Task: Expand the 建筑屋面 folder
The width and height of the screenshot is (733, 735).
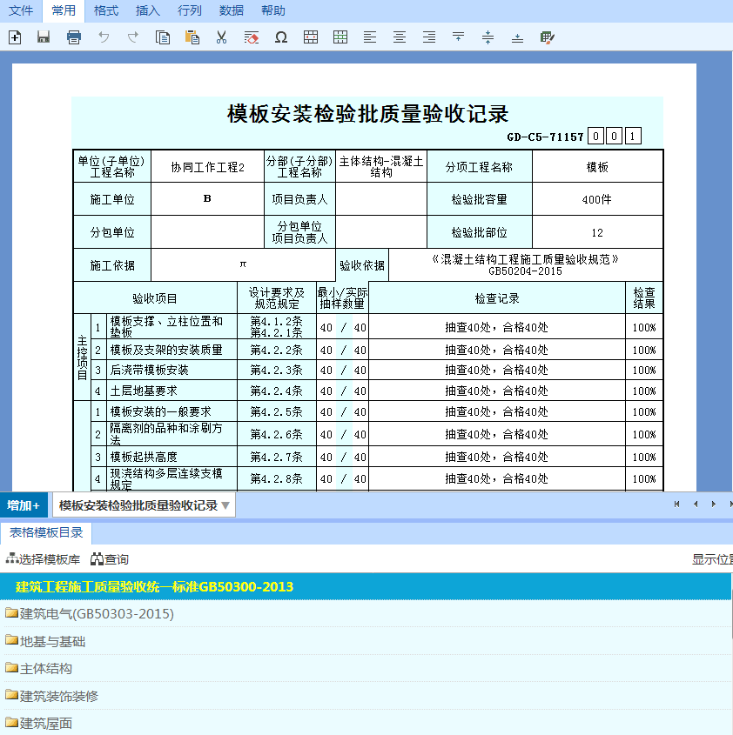Action: pyautogui.click(x=39, y=724)
